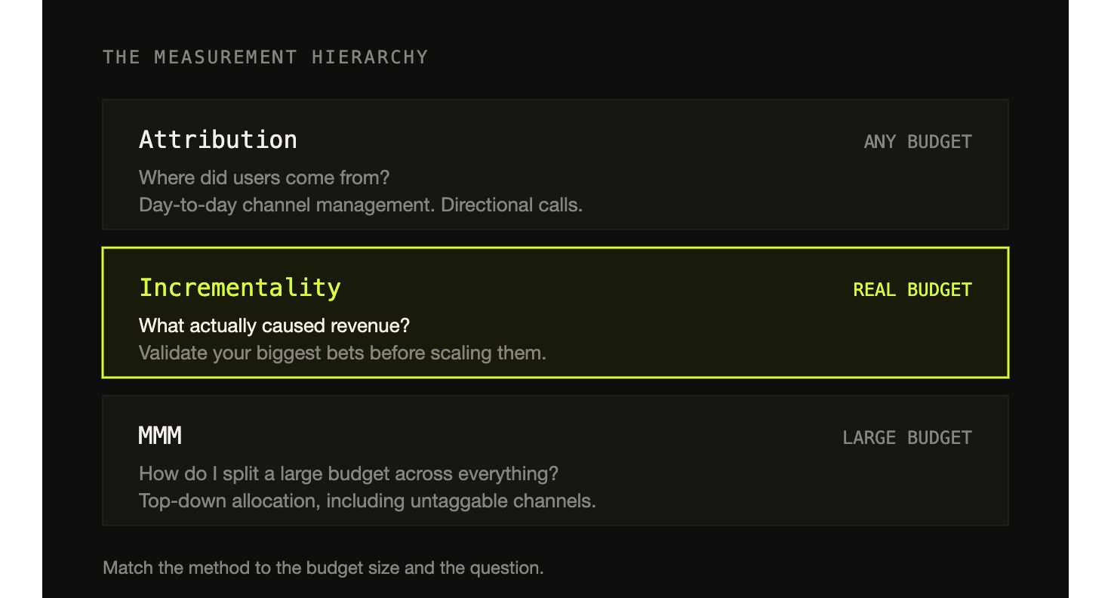Image resolution: width=1111 pixels, height=598 pixels.
Task: Select the highlighted Incrementality card border area
Action: point(555,313)
